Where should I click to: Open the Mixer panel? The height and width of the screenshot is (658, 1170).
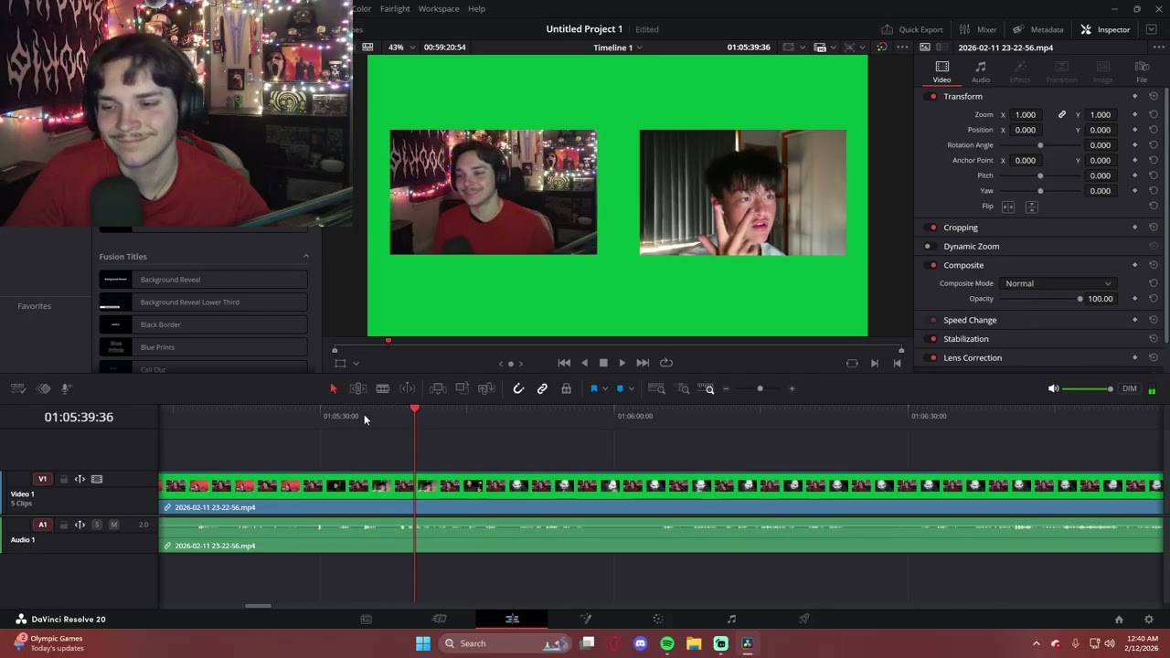978,29
